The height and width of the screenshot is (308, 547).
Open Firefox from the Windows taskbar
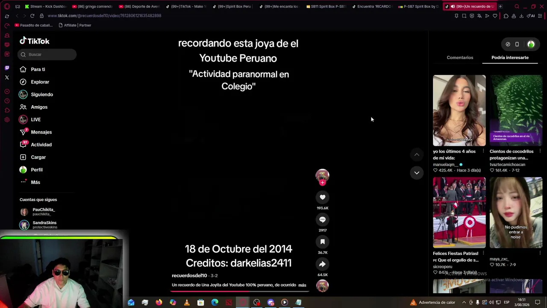click(x=159, y=302)
